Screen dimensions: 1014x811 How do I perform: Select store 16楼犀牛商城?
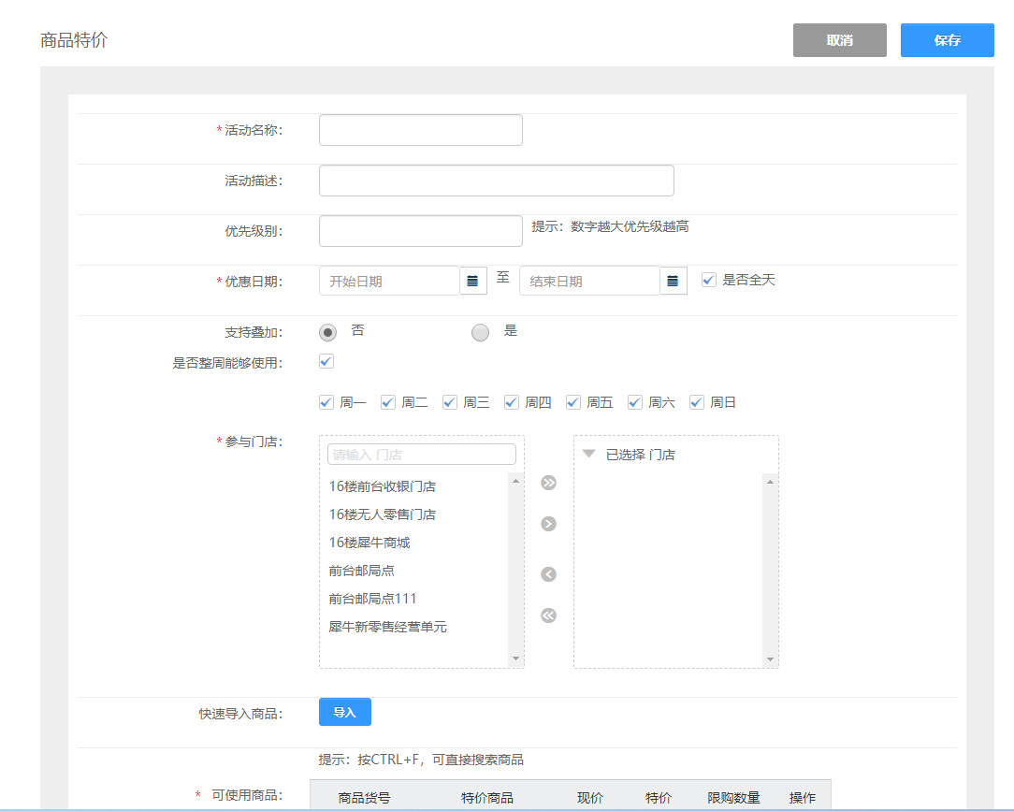[x=369, y=543]
